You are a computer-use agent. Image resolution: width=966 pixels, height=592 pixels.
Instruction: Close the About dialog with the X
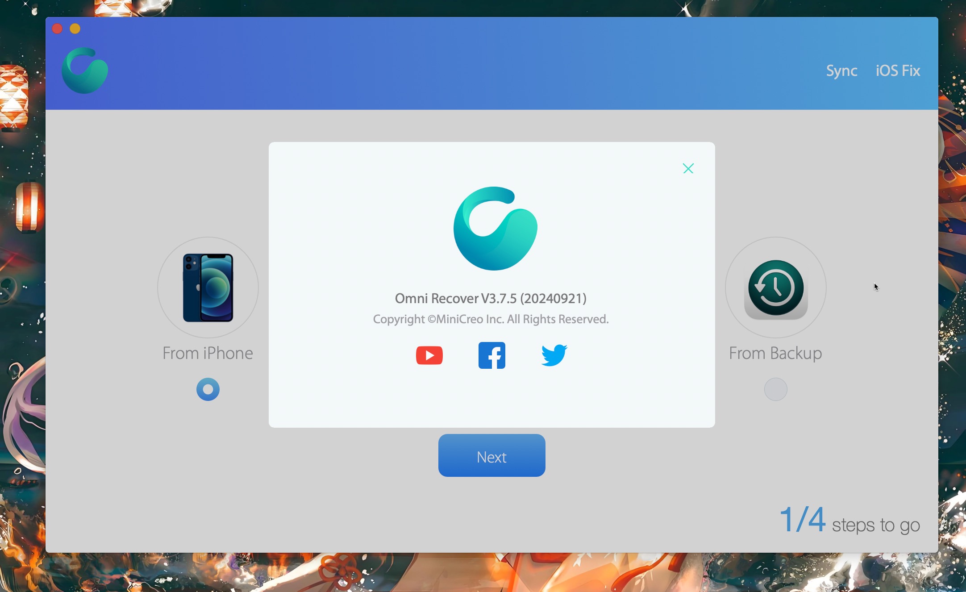pyautogui.click(x=688, y=168)
